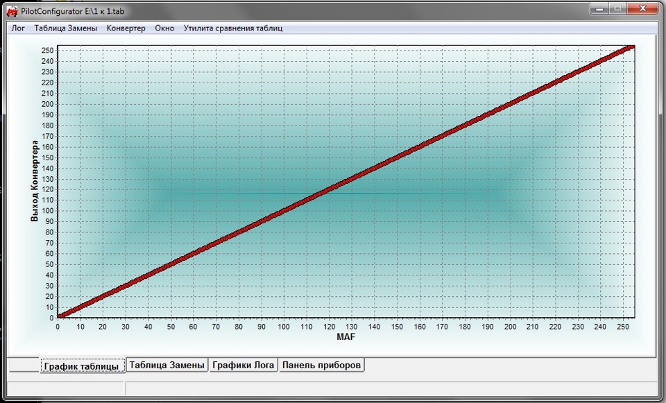Open Утилита сравнения таблиц menu

tap(233, 28)
